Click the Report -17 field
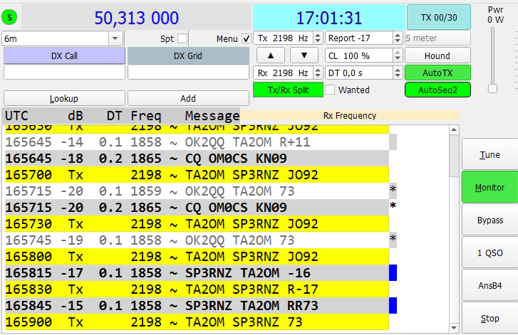518x335 pixels. click(x=359, y=38)
